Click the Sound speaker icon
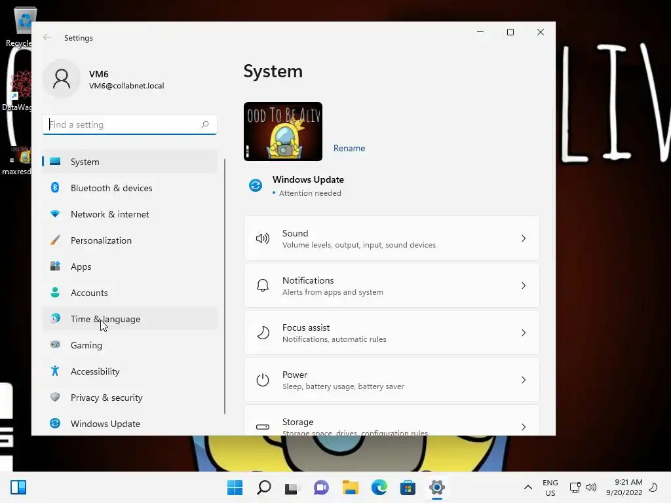This screenshot has width=671, height=503. click(263, 238)
